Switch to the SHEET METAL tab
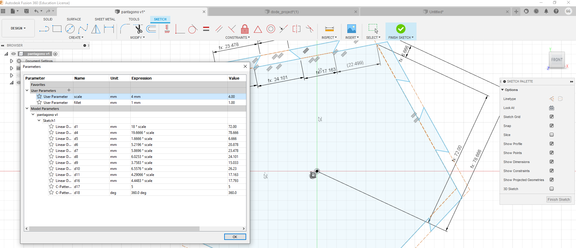Viewport: 576px width, 248px height. pos(105,19)
